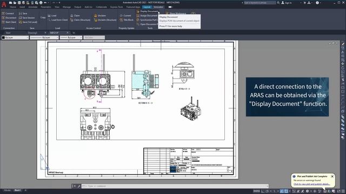
Task: Close the Drawing1 file tab
Action: [45, 33]
